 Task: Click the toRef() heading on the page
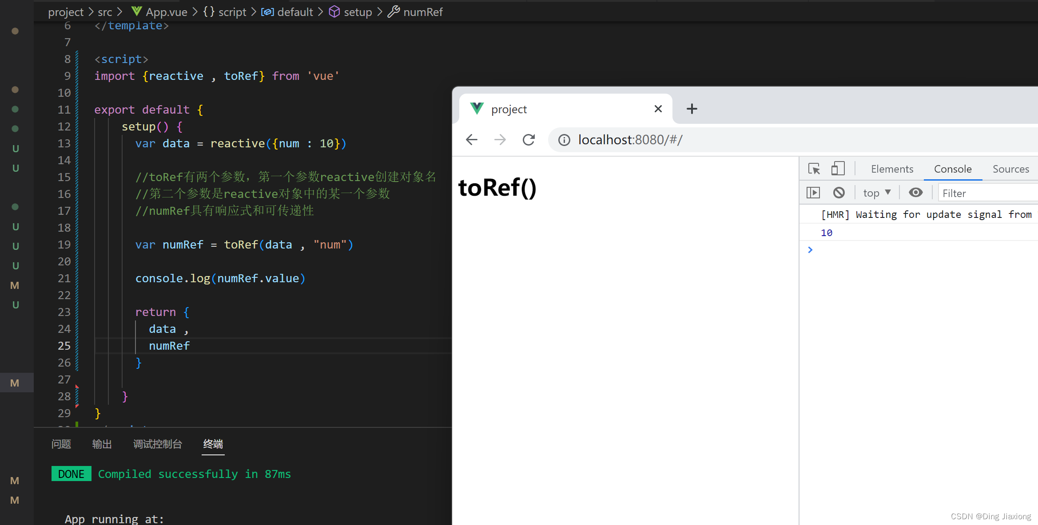pyautogui.click(x=497, y=188)
